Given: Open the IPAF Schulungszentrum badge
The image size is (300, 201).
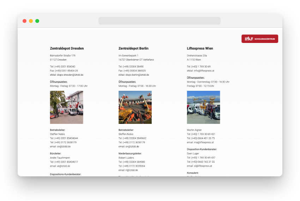Looking at the screenshot, I should click(x=260, y=39).
